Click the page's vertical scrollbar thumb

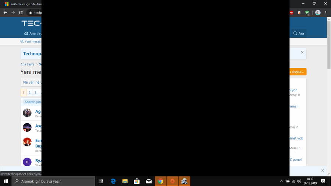[329, 45]
